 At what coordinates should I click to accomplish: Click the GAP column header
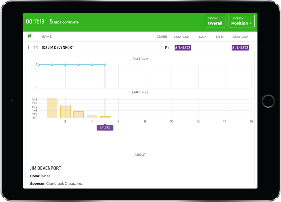coord(202,37)
